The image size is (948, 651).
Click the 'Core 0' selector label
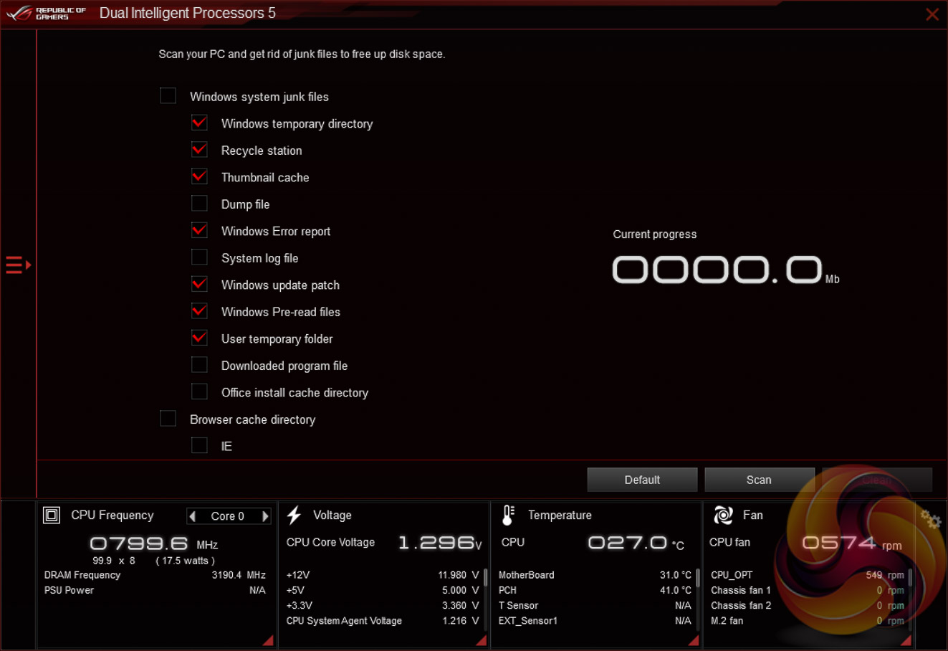point(228,516)
